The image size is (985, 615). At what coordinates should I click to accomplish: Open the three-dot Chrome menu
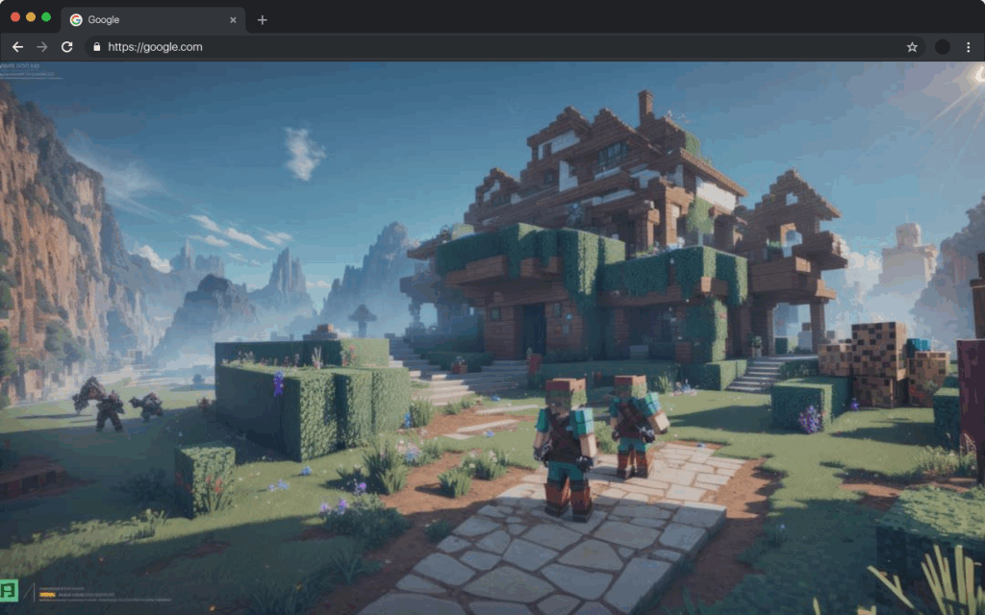(x=969, y=46)
